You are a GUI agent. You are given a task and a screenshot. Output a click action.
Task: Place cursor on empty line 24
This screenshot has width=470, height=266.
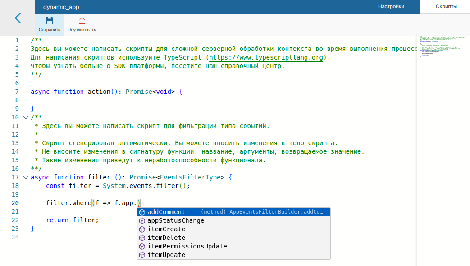click(135, 237)
